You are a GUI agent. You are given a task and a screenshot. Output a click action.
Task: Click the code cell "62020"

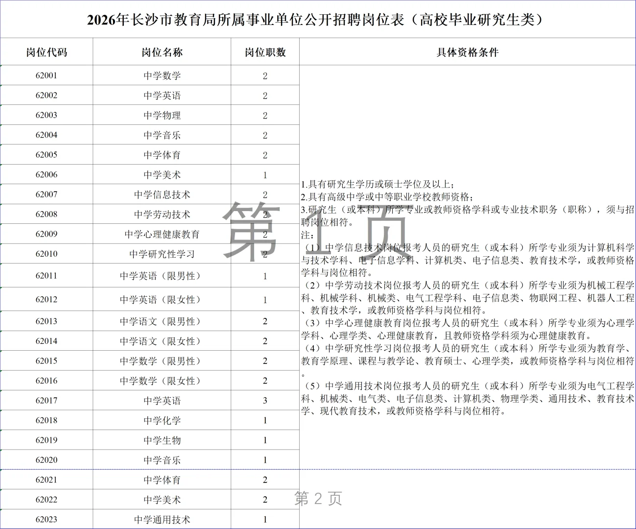[x=47, y=460]
